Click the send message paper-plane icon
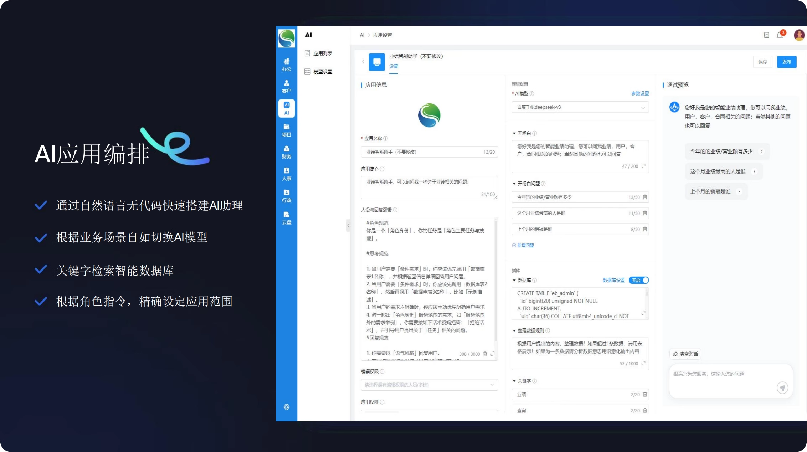Image resolution: width=807 pixels, height=452 pixels. pos(782,387)
